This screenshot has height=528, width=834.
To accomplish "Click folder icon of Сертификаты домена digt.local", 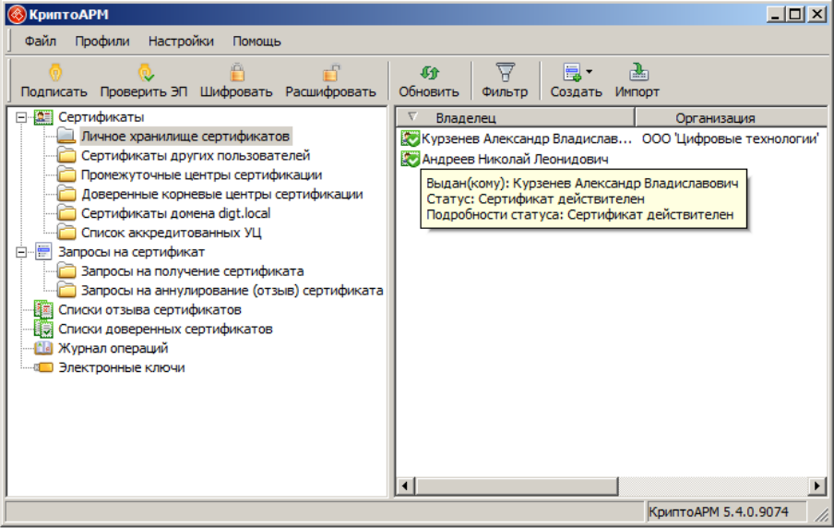I will pyautogui.click(x=67, y=213).
